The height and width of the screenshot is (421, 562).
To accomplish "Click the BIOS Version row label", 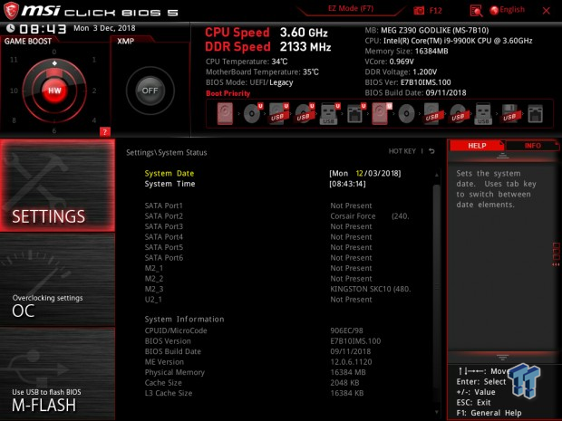I will click(x=168, y=340).
